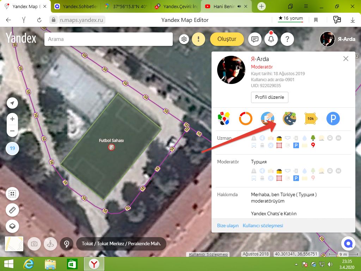This screenshot has width=361, height=271.
Task: Click the 10k achievement badge
Action: pyautogui.click(x=311, y=119)
